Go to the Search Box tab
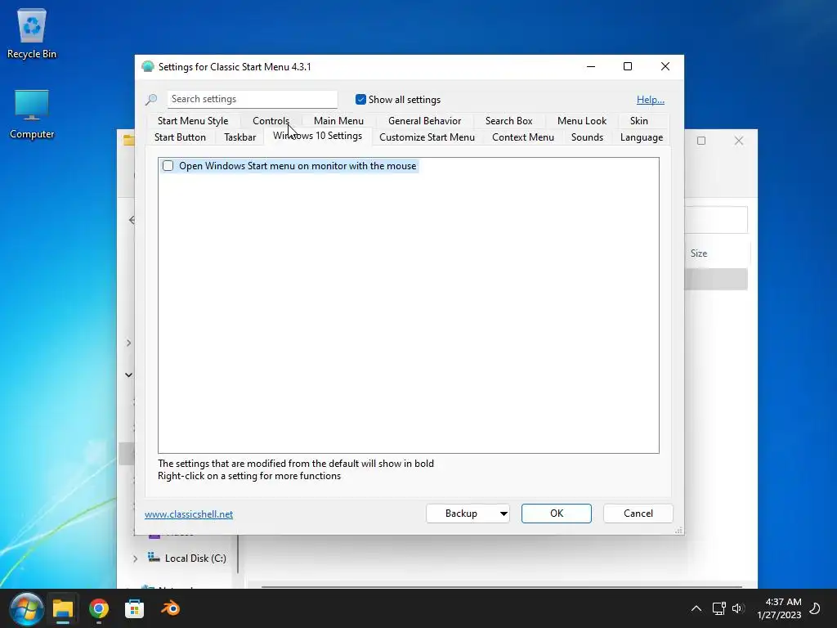The width and height of the screenshot is (837, 628). 508,121
